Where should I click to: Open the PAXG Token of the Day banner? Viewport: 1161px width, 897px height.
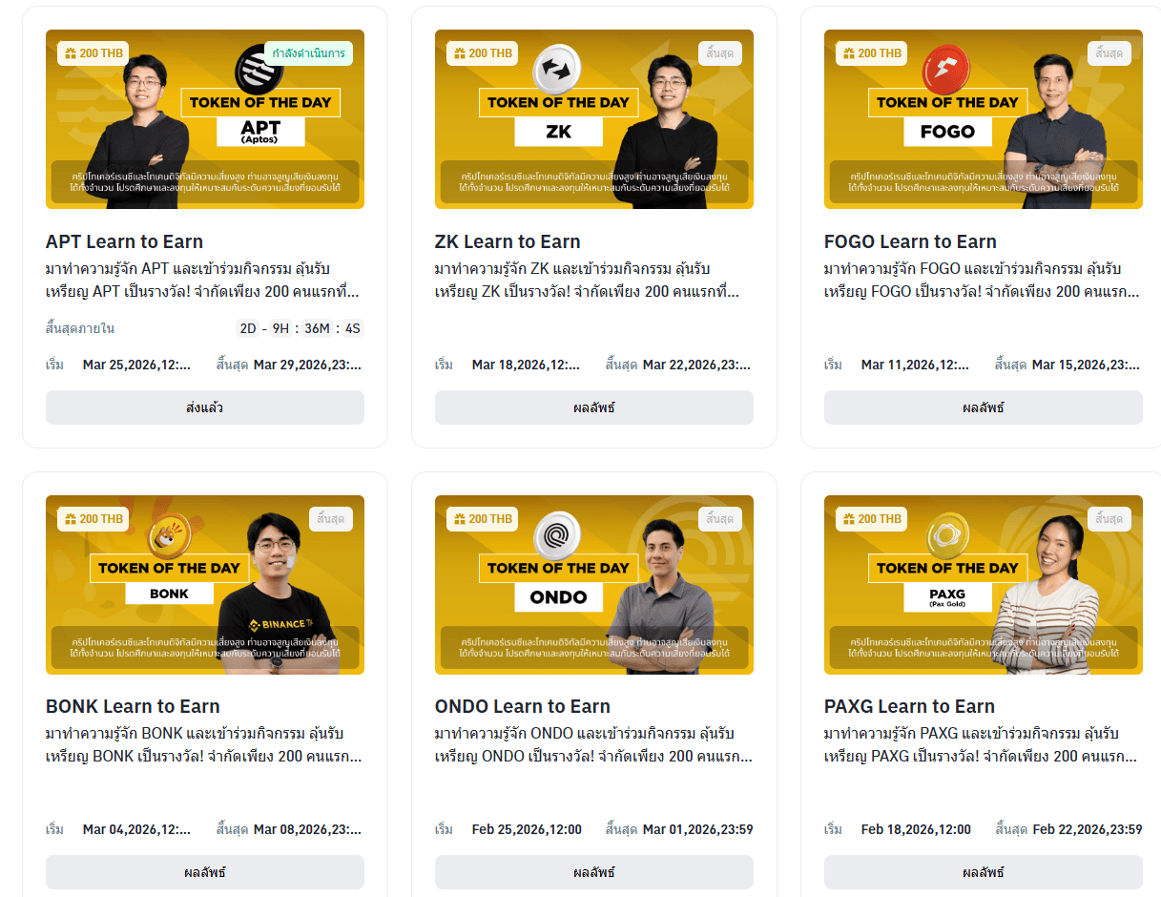coord(984,585)
